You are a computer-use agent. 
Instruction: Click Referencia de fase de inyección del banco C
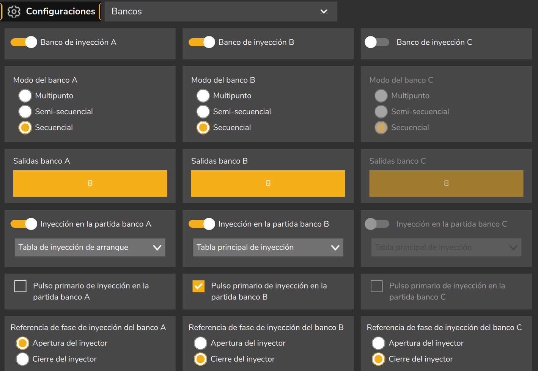coord(444,327)
